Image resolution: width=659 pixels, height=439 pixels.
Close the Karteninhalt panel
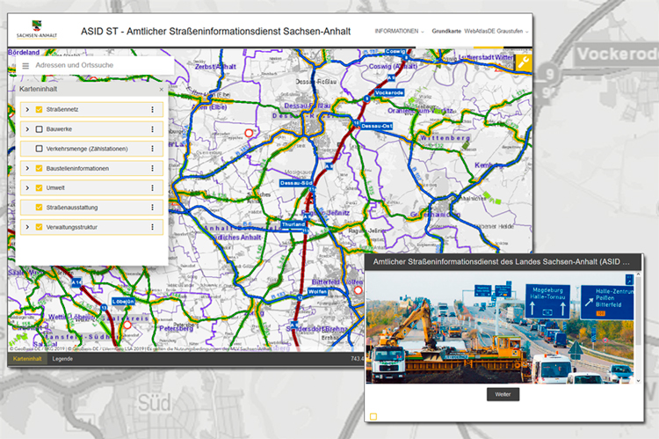coord(162,89)
